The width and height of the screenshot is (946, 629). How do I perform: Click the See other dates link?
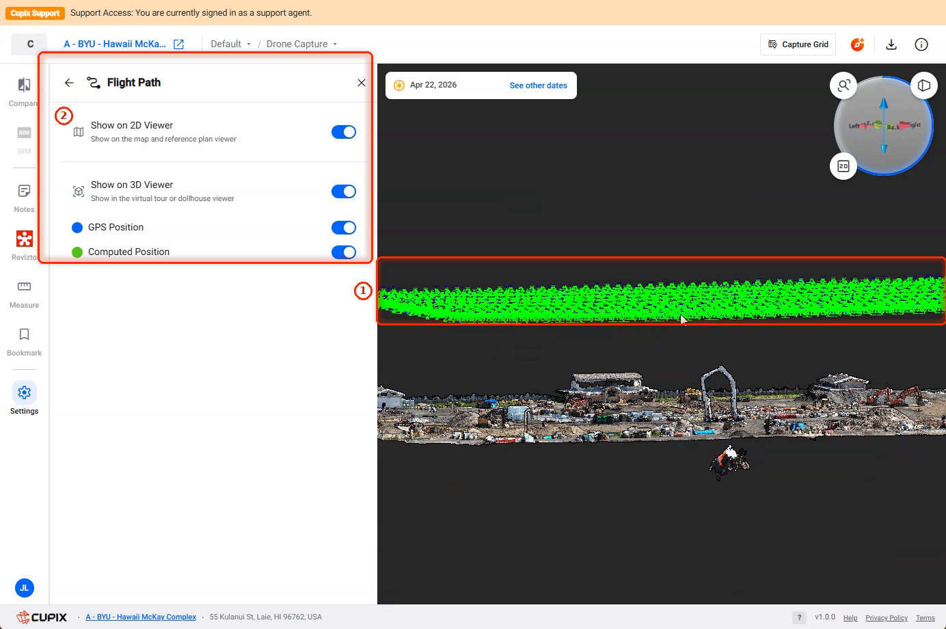click(x=538, y=85)
